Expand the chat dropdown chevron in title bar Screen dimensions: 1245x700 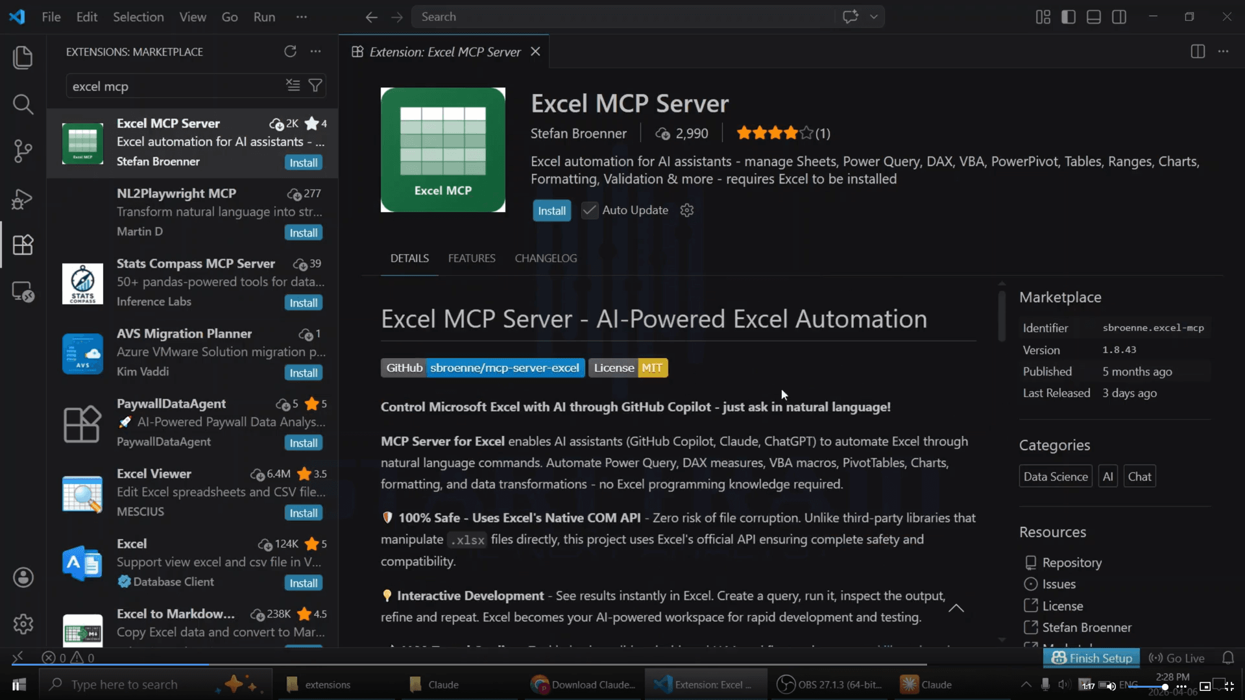(874, 17)
